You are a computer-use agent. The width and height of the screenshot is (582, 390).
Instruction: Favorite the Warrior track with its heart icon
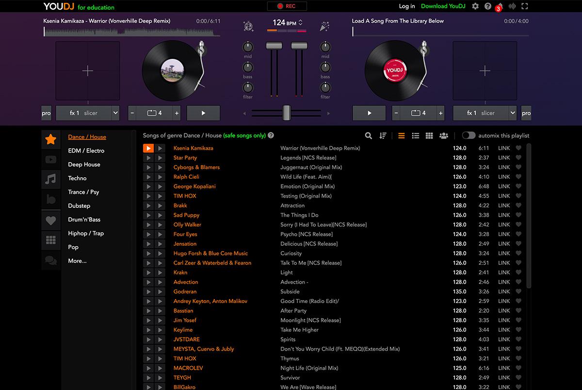click(518, 148)
